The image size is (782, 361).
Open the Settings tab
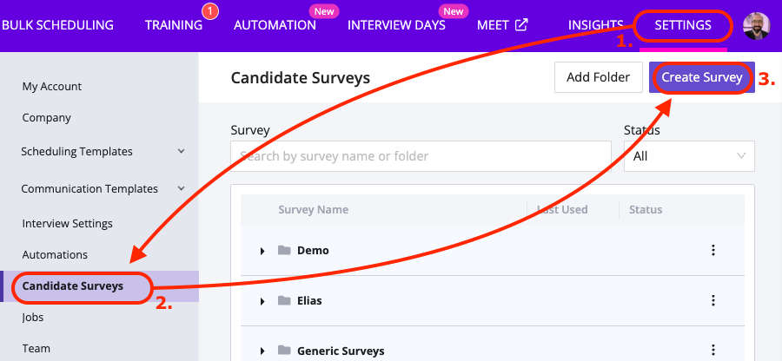pyautogui.click(x=683, y=25)
